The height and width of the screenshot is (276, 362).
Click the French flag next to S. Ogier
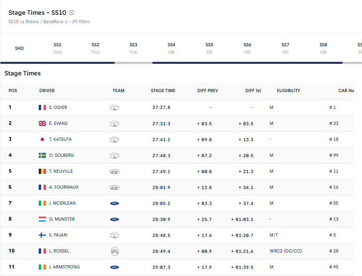(x=42, y=108)
